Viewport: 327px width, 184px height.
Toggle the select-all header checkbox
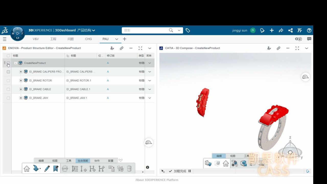tap(8, 56)
